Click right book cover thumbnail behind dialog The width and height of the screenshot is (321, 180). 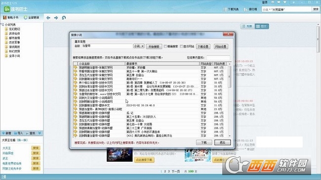(198, 155)
